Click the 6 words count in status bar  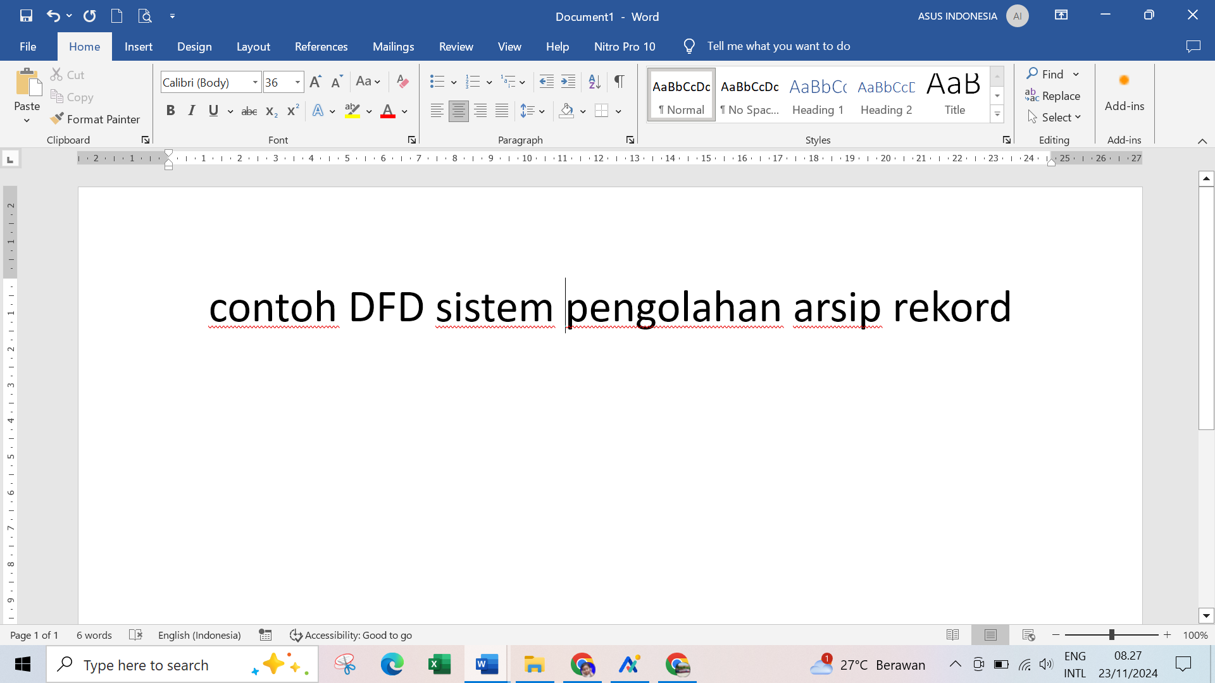[94, 635]
